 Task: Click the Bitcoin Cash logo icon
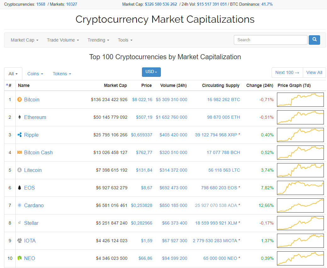pos(19,152)
